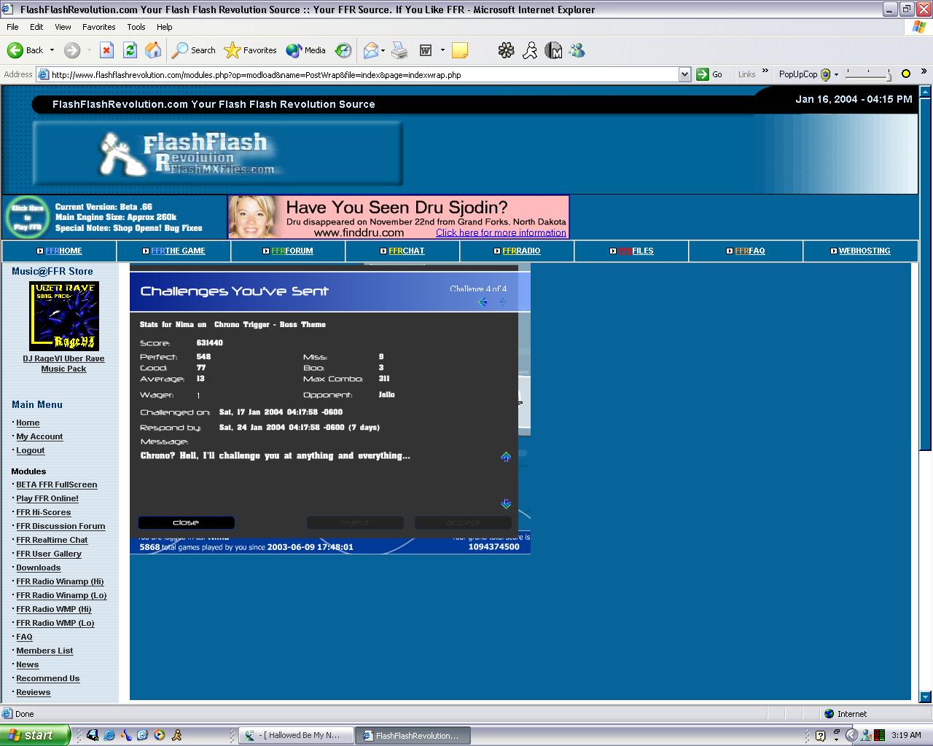
Task: Go to the browser Home page icon
Action: coord(153,50)
